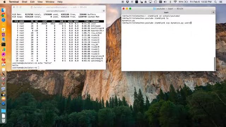Open the red McAfee shield icon

pos(3,79)
